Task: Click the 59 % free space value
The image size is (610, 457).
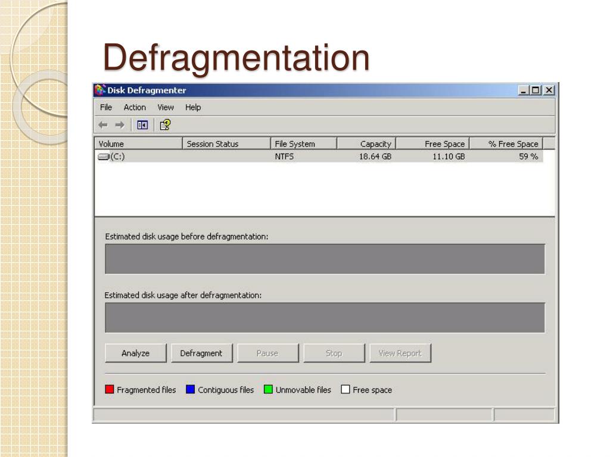Action: [528, 156]
